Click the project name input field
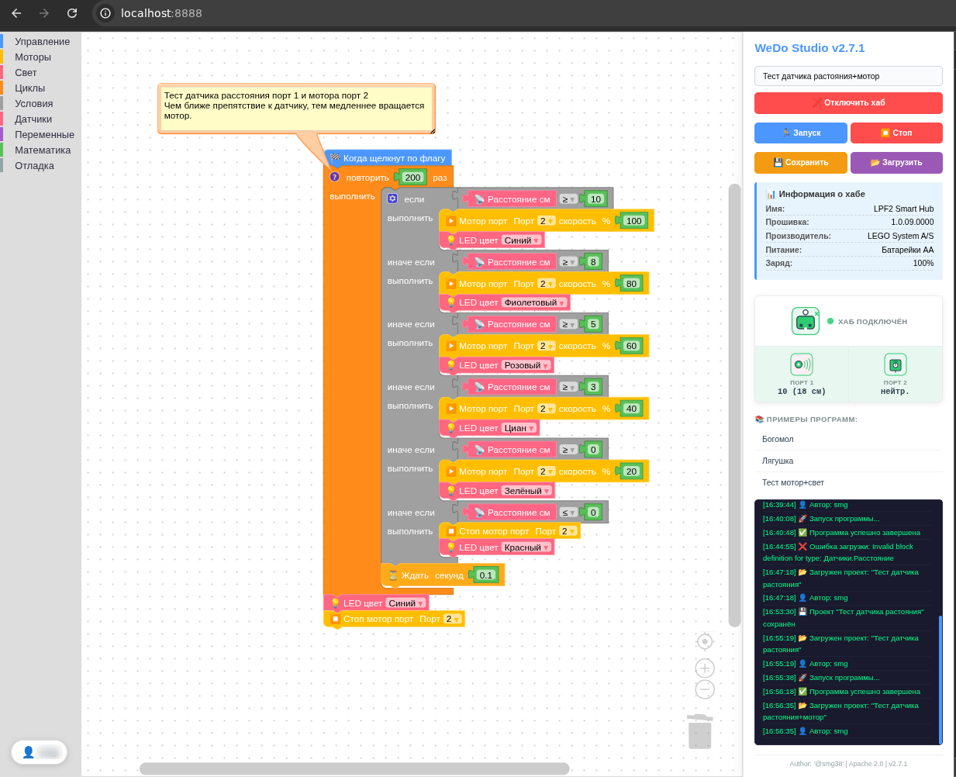 (848, 76)
